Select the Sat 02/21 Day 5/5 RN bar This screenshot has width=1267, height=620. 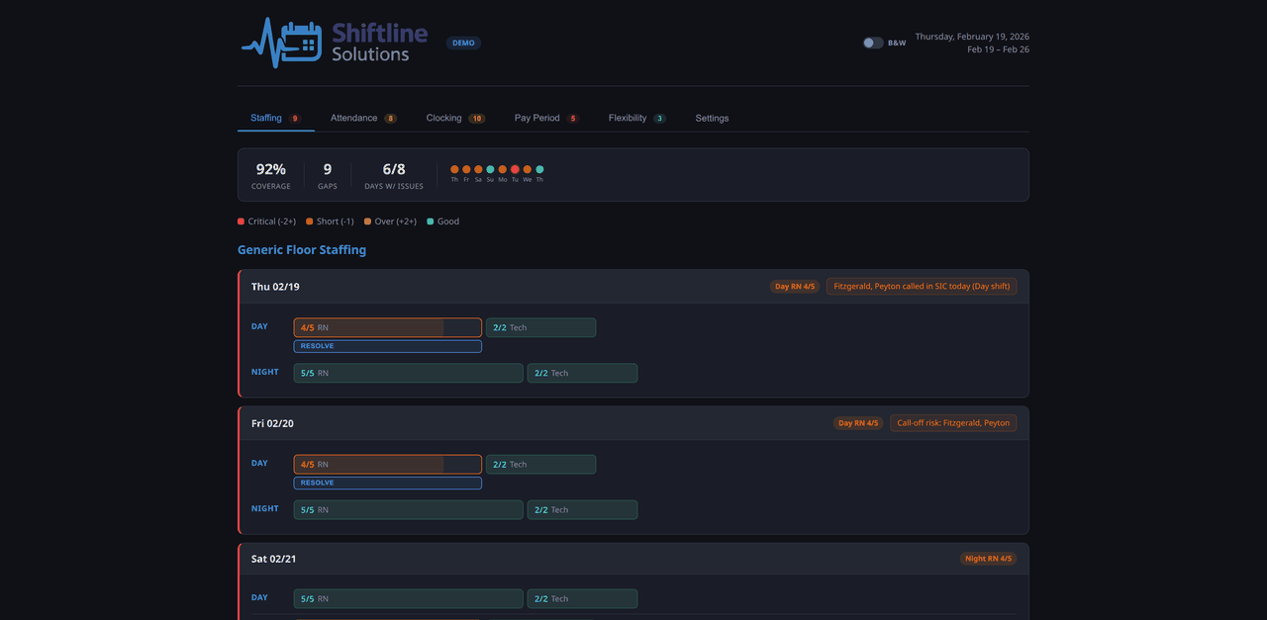pyautogui.click(x=409, y=598)
